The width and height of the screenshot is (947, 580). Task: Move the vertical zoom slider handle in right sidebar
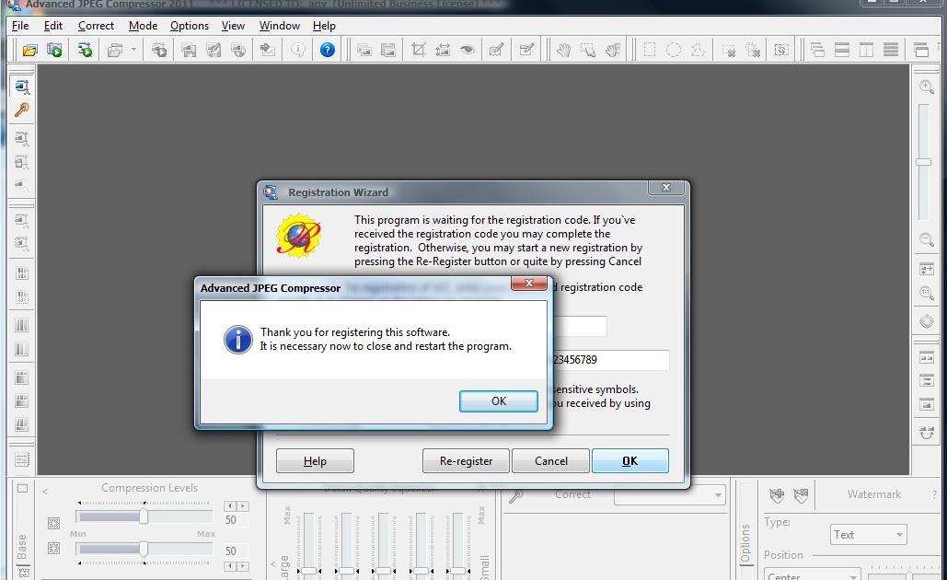coord(923,162)
